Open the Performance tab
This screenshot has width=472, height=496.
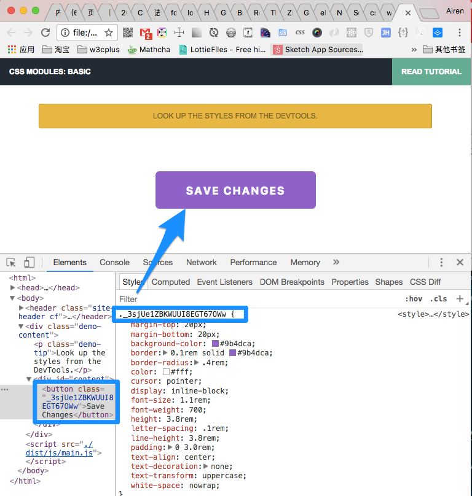tap(253, 263)
